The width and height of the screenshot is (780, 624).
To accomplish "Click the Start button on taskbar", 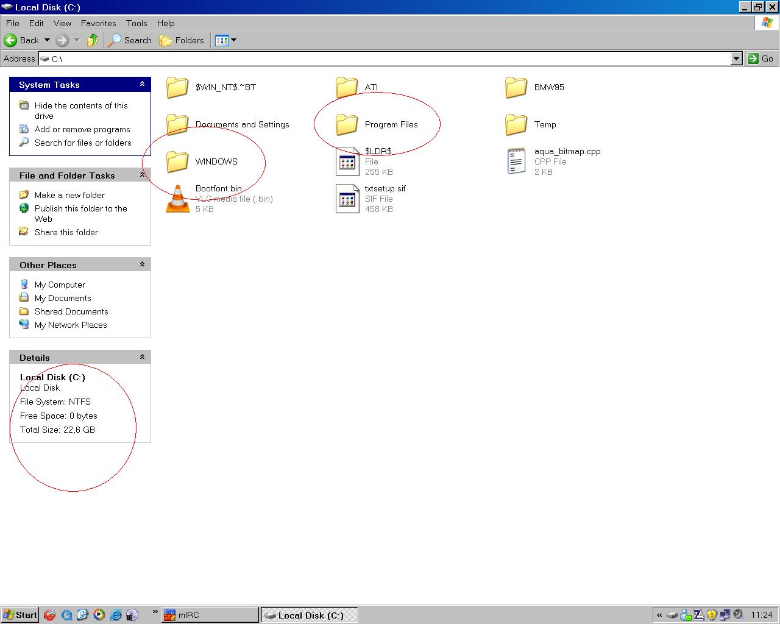I will tap(19, 614).
